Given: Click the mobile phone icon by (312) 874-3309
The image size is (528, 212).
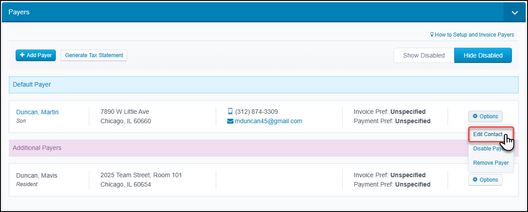Looking at the screenshot, I should pos(230,112).
